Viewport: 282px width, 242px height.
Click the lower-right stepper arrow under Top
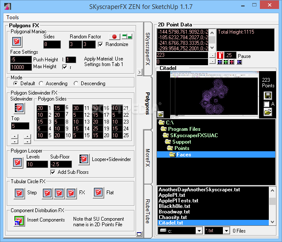point(27,141)
